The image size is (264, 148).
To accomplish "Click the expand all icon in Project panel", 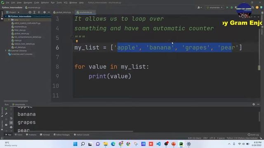I will click(x=34, y=12).
